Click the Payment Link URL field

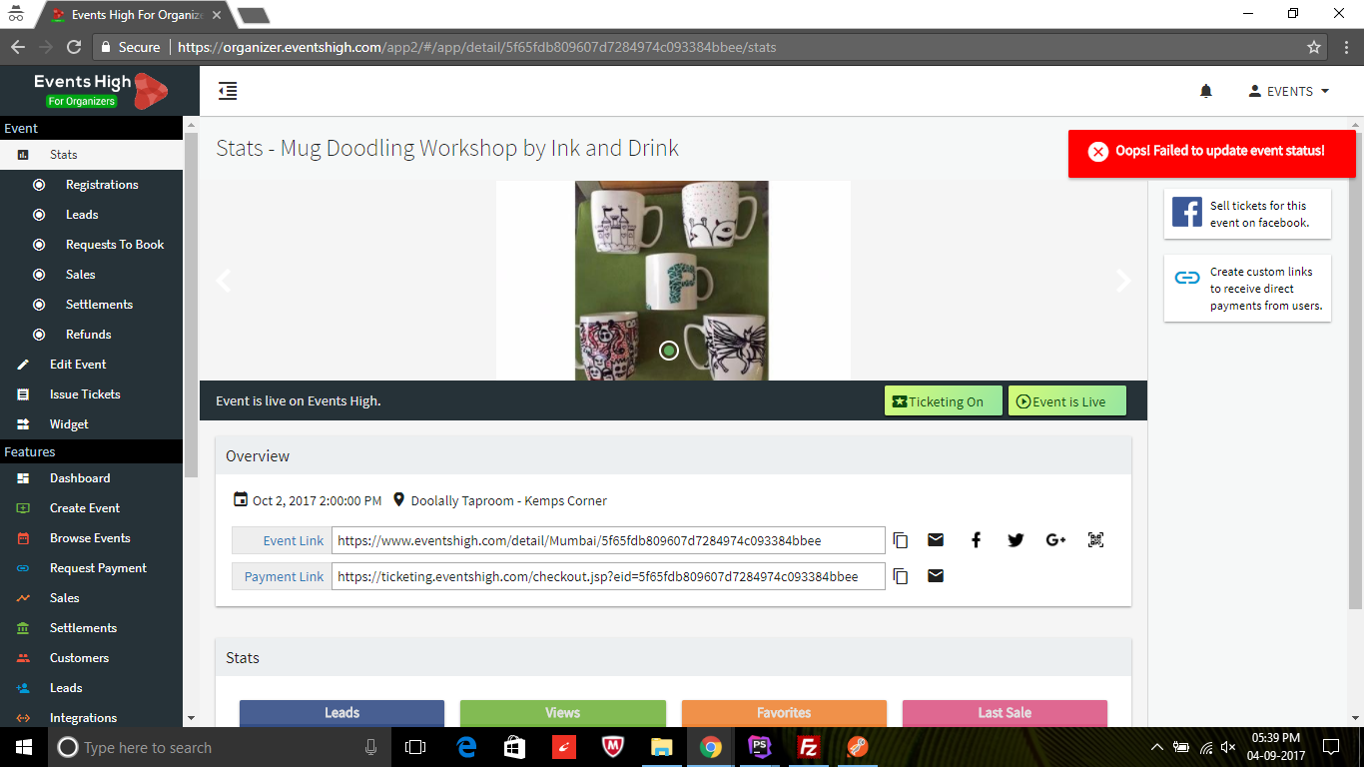pos(608,576)
